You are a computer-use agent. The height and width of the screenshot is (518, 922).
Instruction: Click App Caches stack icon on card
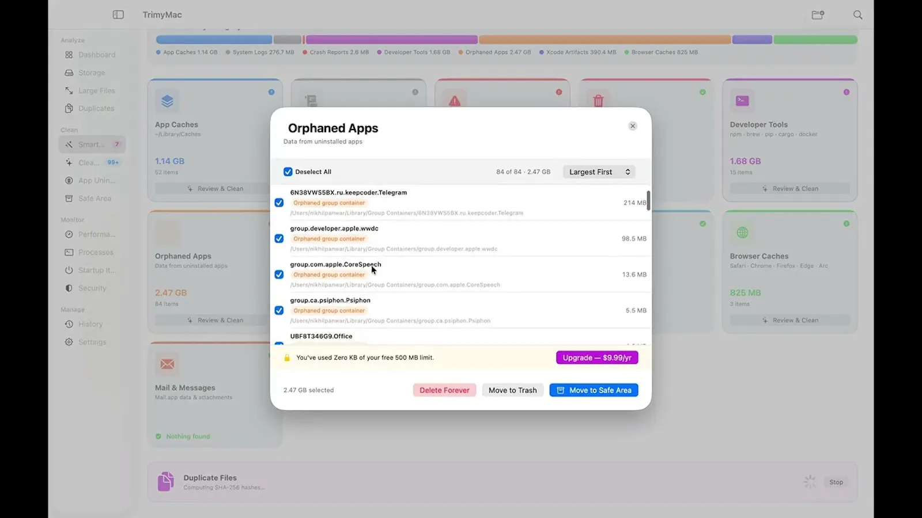[x=167, y=101]
